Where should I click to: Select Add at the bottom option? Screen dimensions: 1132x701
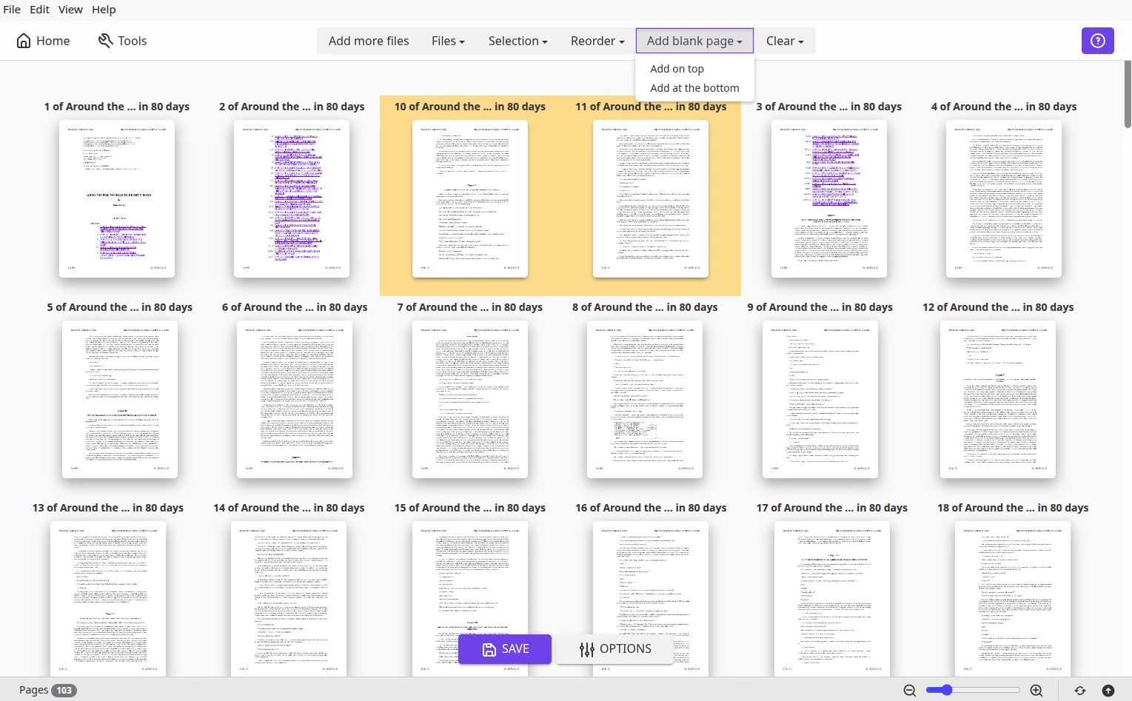click(694, 88)
